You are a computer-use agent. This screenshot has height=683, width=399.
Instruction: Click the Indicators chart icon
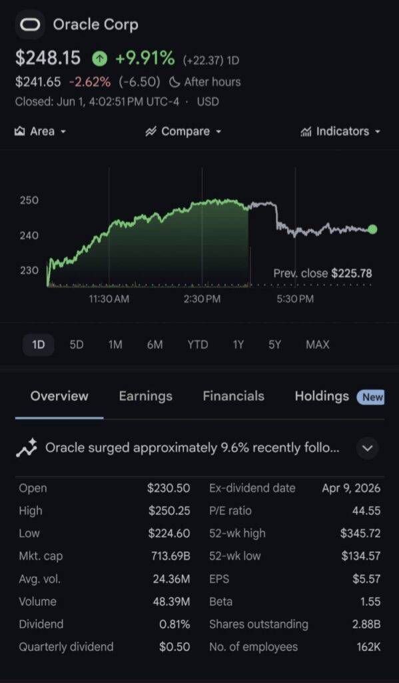pos(306,131)
